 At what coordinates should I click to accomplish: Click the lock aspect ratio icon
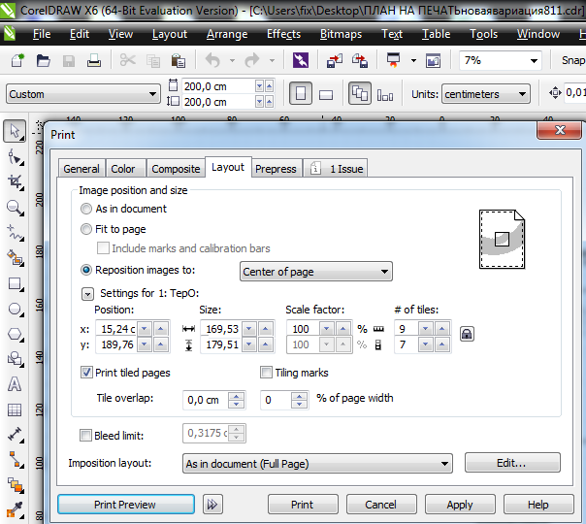(x=467, y=334)
